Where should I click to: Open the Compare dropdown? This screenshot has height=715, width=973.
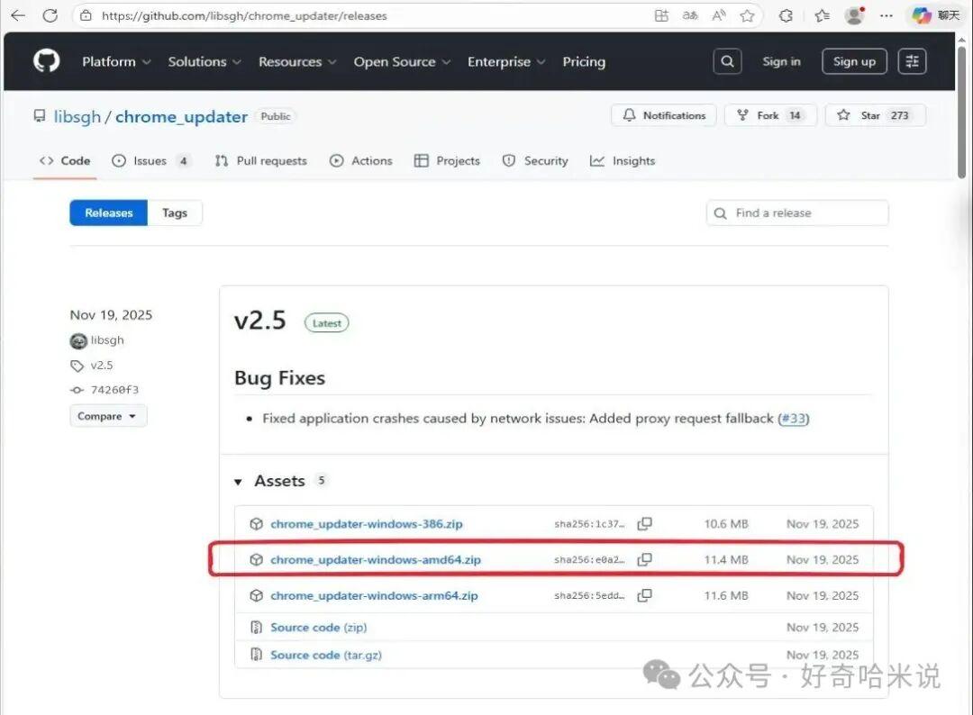tap(108, 416)
